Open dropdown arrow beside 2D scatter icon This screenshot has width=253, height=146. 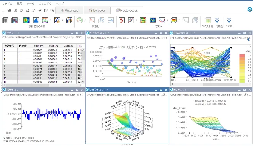pyautogui.click(x=63, y=20)
